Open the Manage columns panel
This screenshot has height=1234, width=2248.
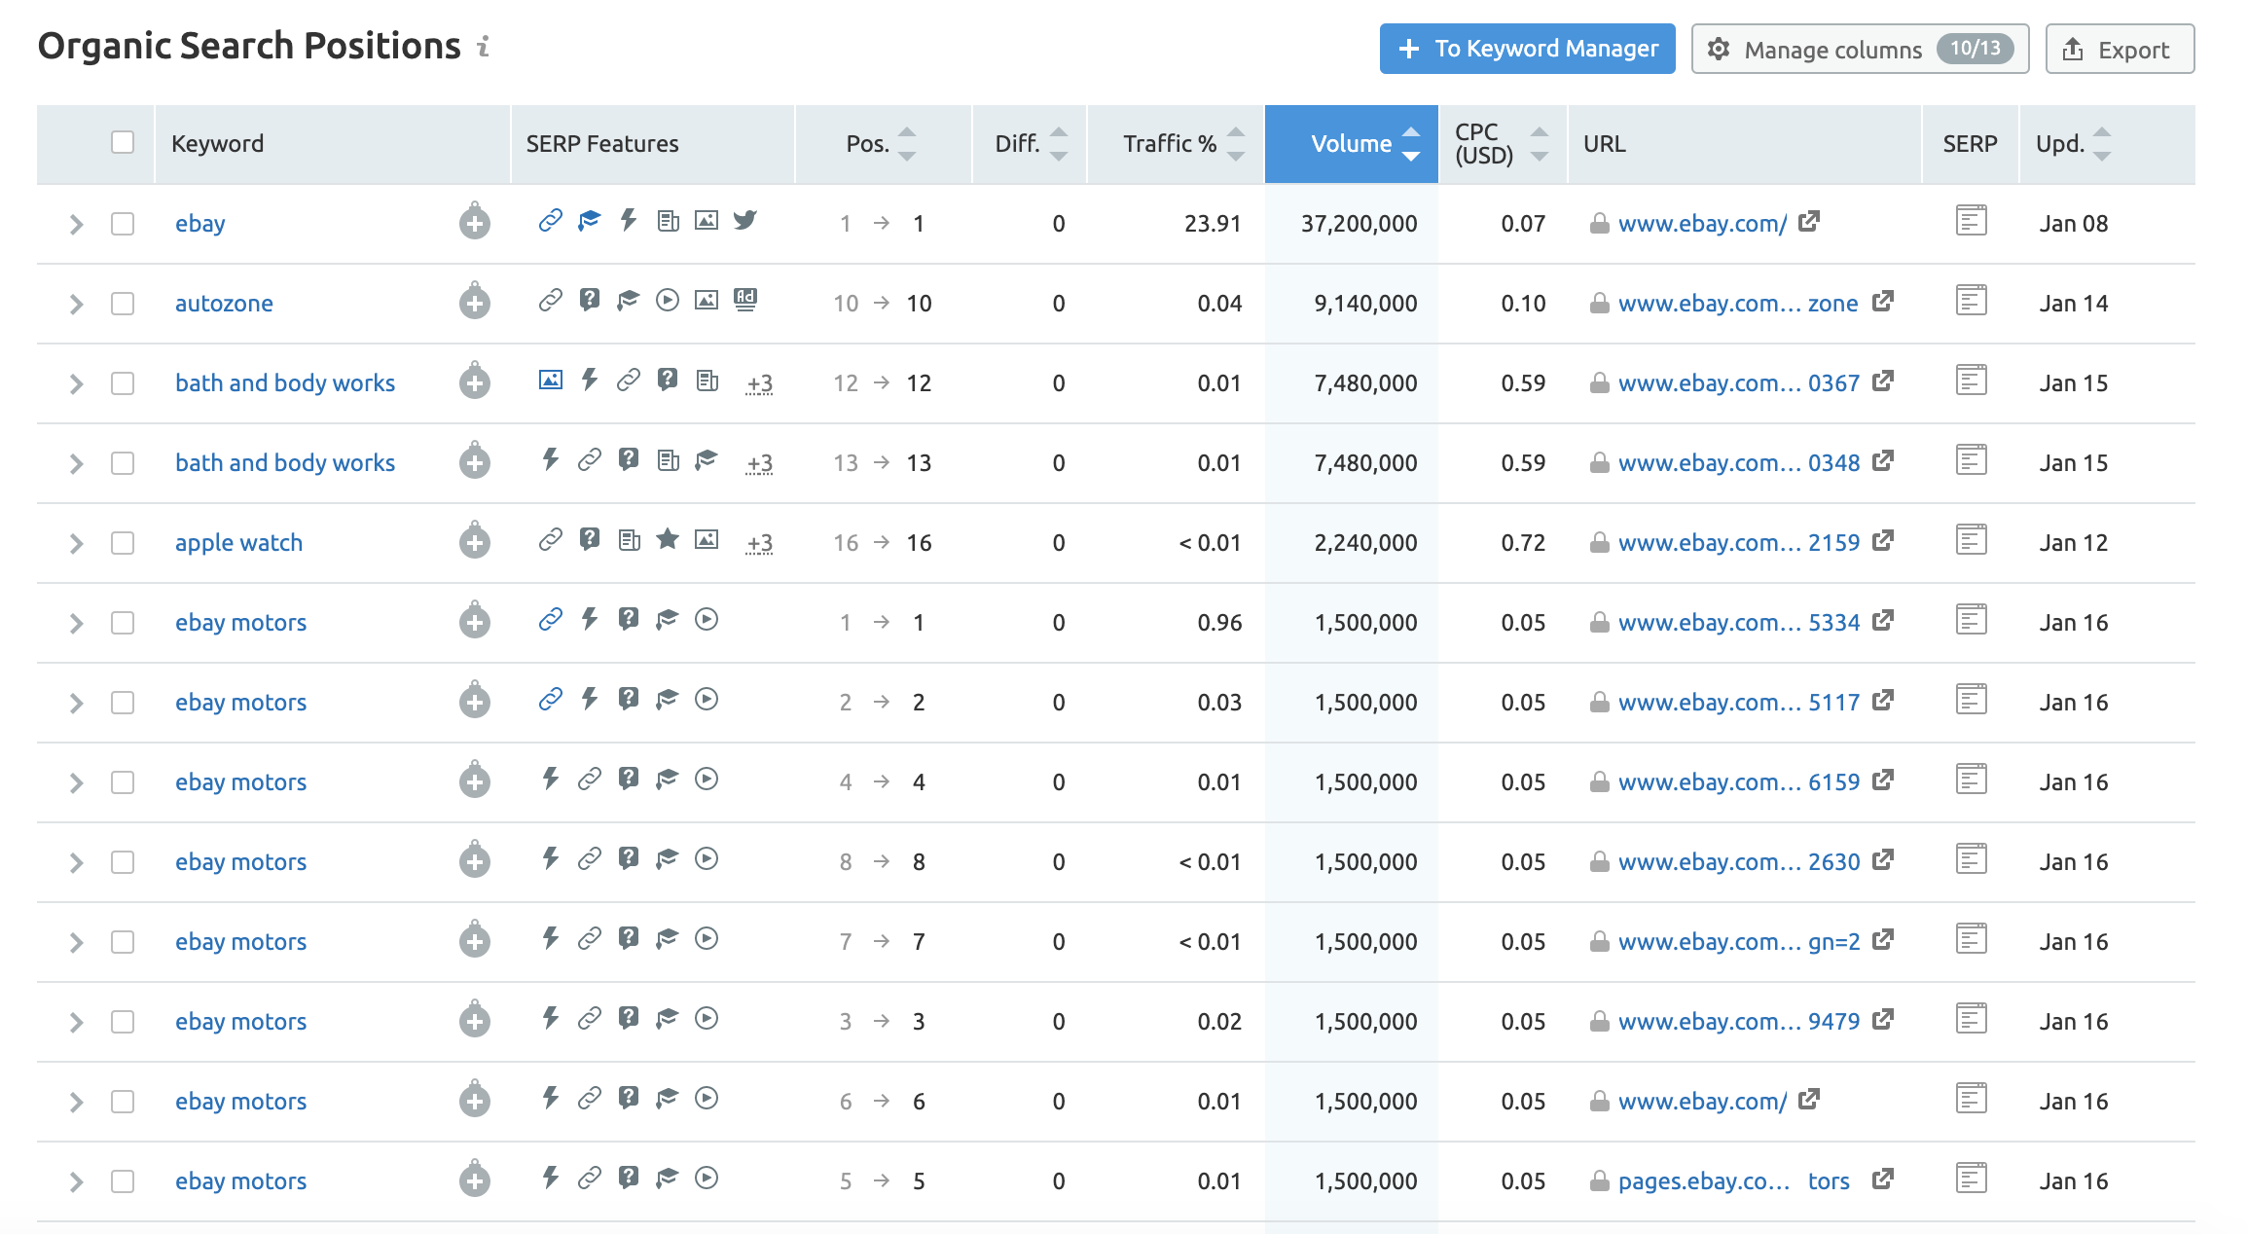1859,49
